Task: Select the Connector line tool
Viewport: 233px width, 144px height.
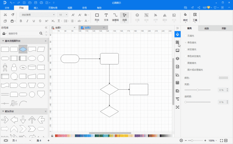Action: pos(115,17)
